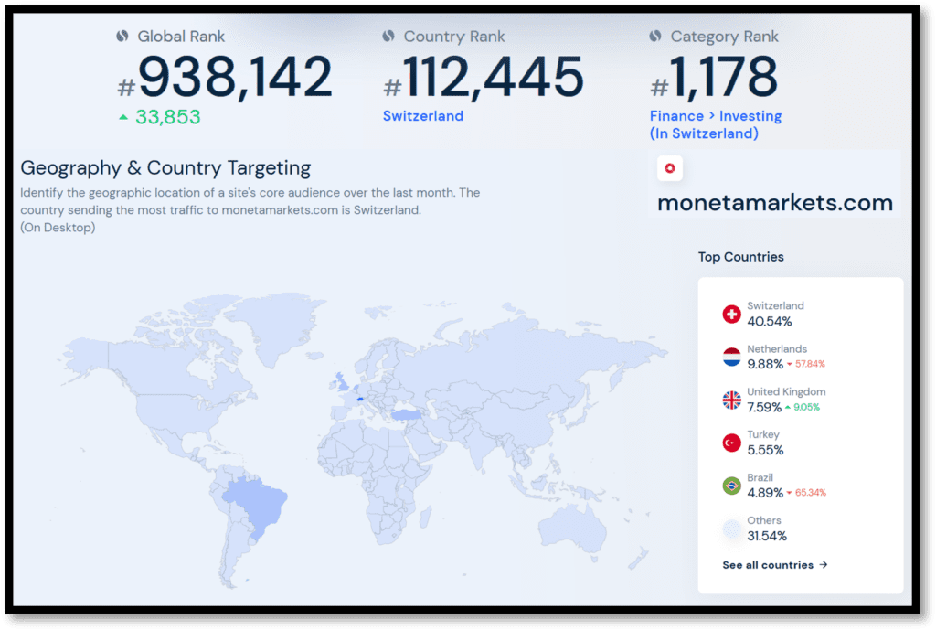Click the green 9.05% increase figure
Screen dimensions: 936x630
[806, 407]
